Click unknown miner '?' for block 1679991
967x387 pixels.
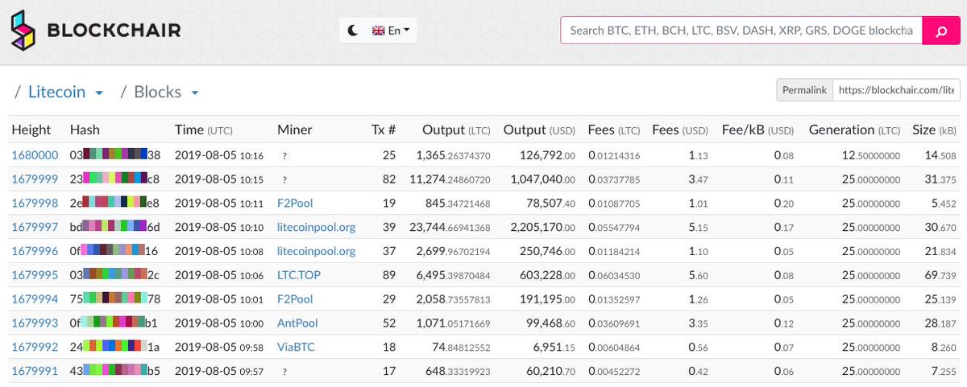coord(284,373)
